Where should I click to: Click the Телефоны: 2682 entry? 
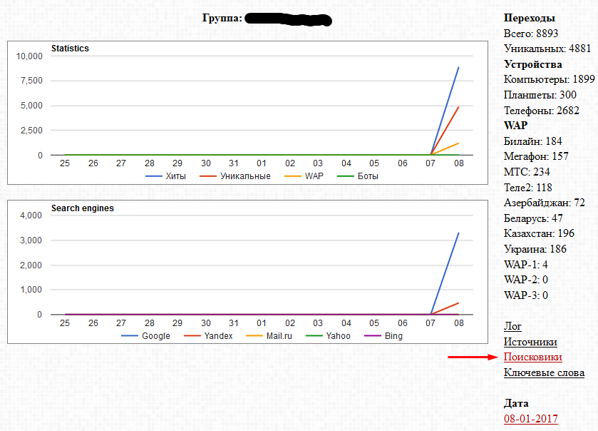click(542, 111)
